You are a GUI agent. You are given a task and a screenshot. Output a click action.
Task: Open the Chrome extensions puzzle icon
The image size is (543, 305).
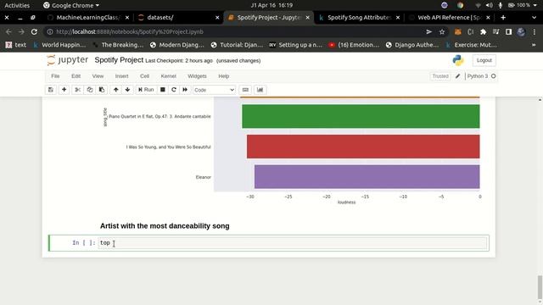483,32
